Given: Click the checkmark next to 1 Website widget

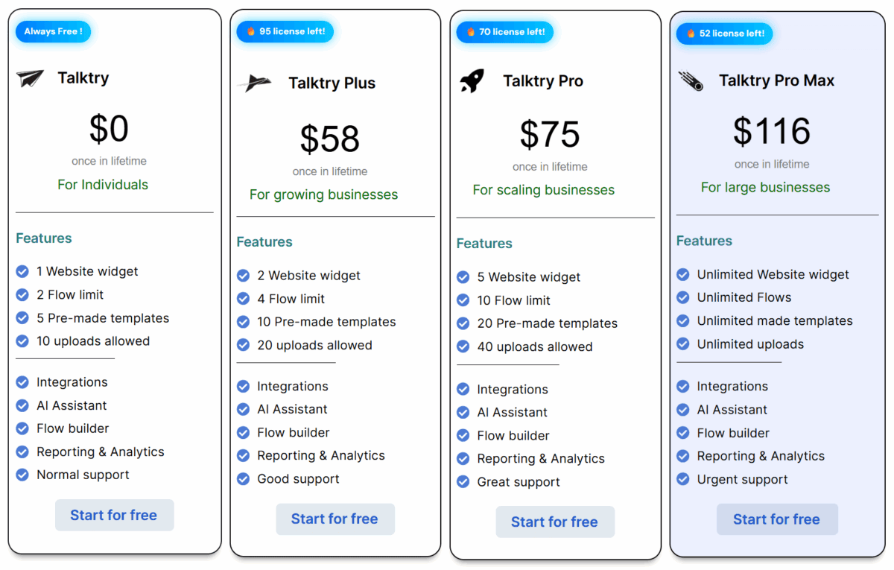Looking at the screenshot, I should [22, 271].
